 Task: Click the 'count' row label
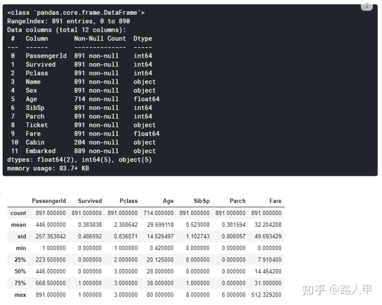pyautogui.click(x=18, y=213)
